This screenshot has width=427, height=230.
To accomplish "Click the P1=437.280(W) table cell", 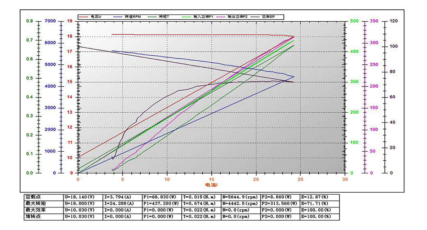I will coord(161,203).
